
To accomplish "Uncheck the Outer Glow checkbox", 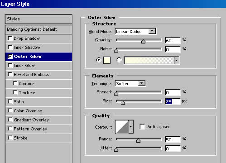I will coord(10,57).
